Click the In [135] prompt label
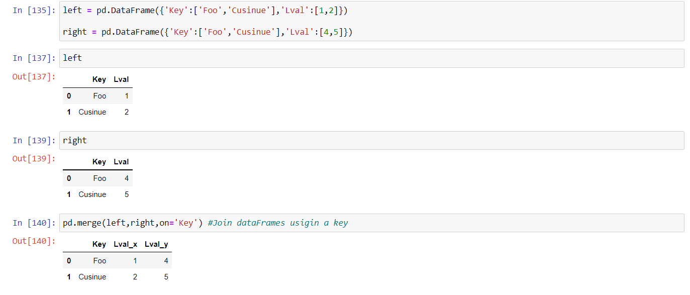This screenshot has width=690, height=295. (34, 11)
